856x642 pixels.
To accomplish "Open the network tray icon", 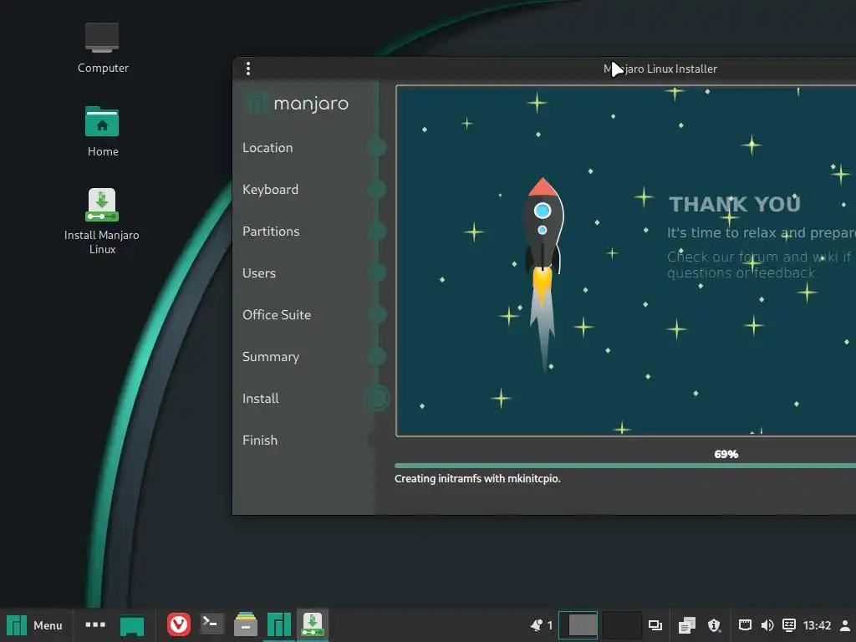I will point(745,625).
